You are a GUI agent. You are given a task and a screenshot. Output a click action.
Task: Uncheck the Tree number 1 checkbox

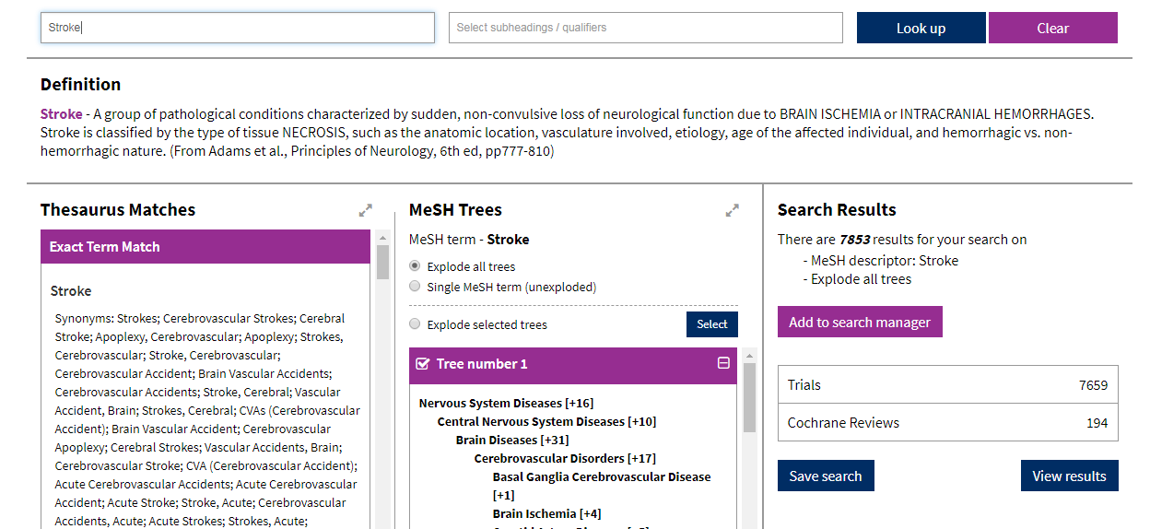[423, 364]
